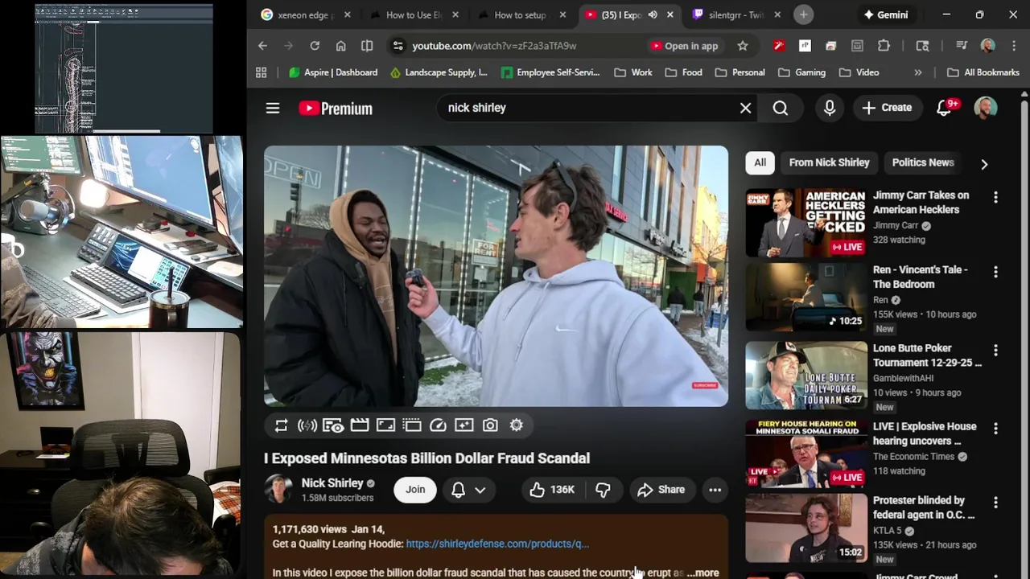Expand the notification bell preference dropdown

click(480, 490)
